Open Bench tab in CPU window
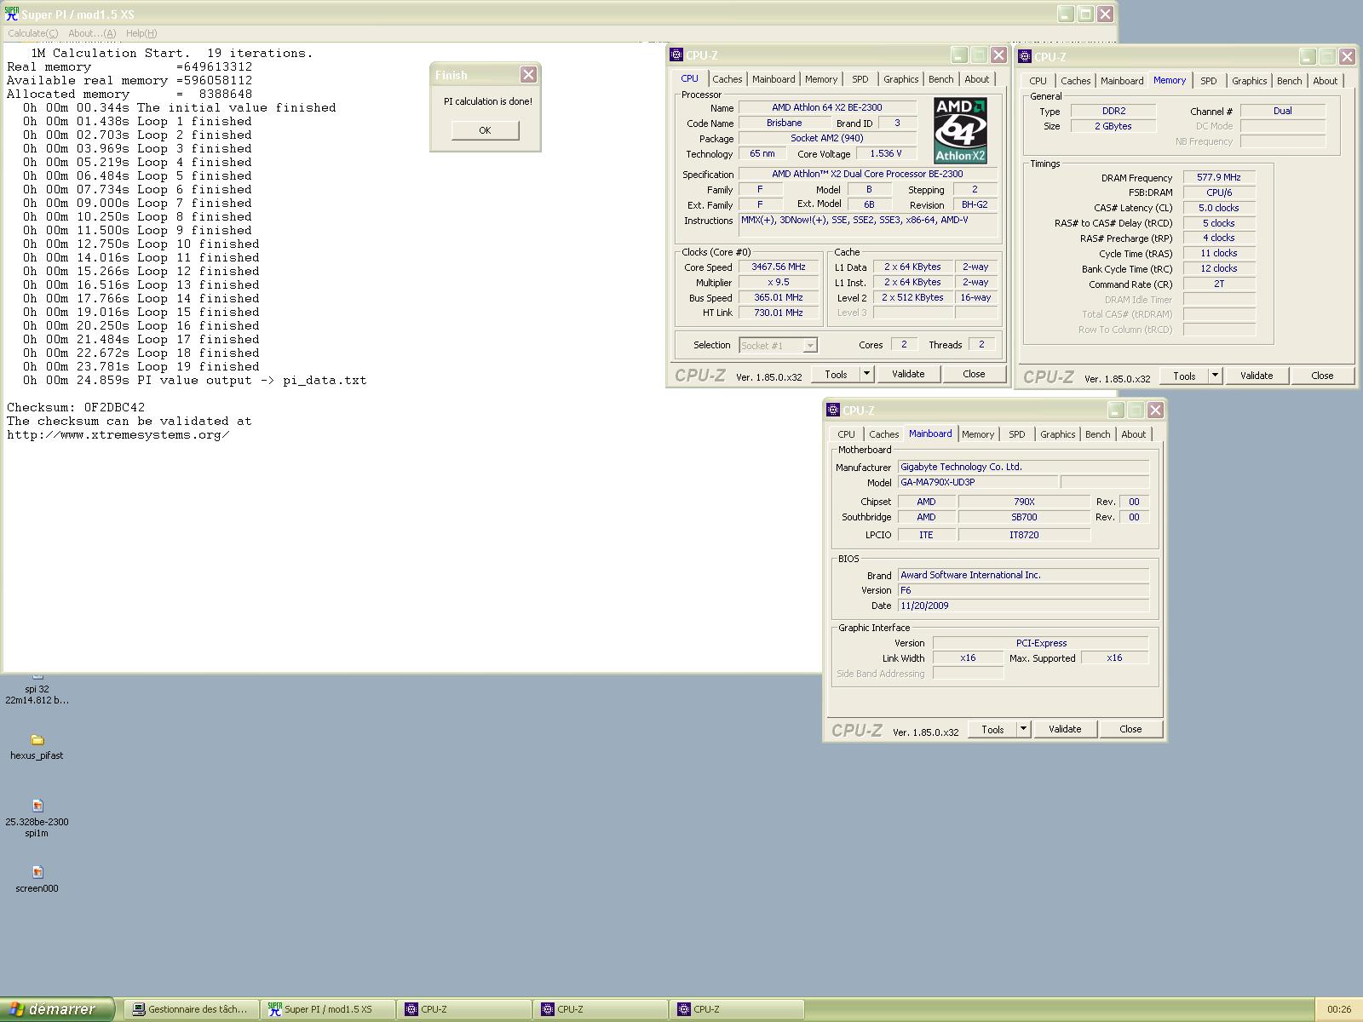 [940, 79]
